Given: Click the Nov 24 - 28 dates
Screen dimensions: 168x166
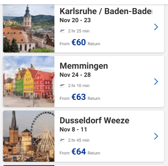Looking at the screenshot, I should click(x=75, y=75).
